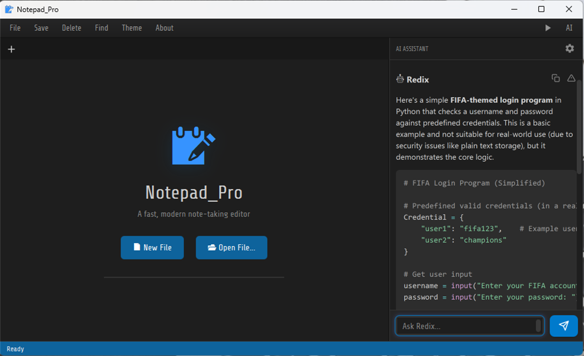This screenshot has width=584, height=356.
Task: Click the "# Get user input" comment
Action: (x=438, y=274)
